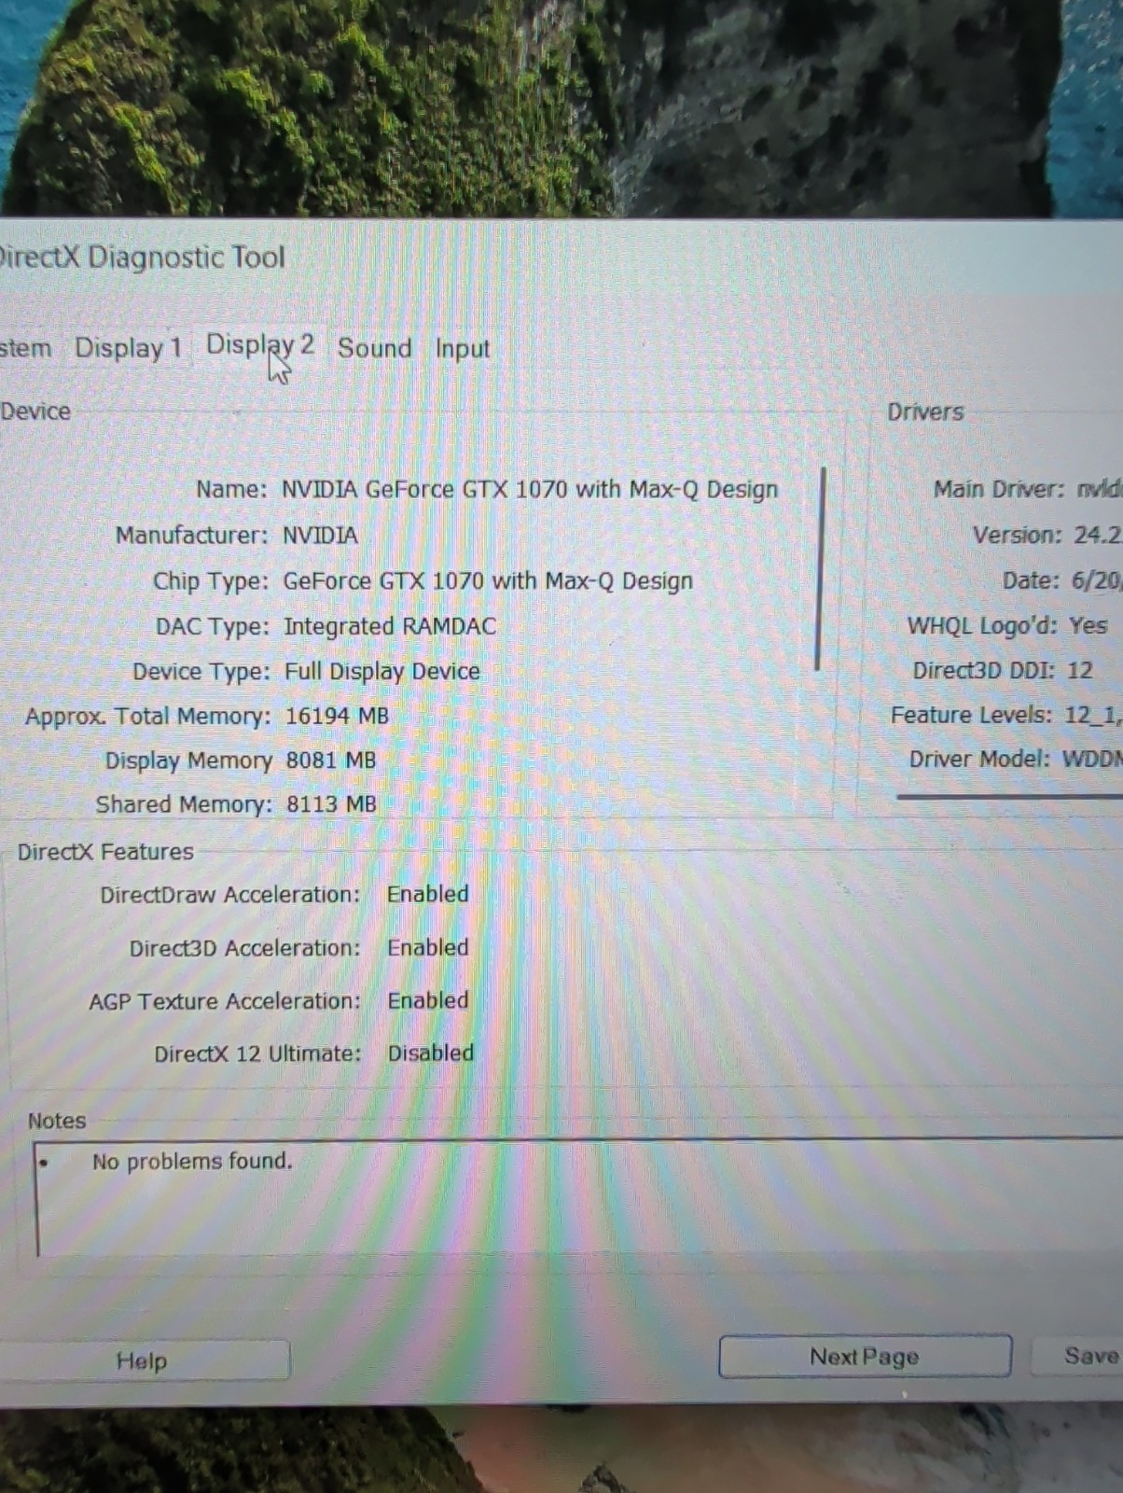Viewport: 1123px width, 1493px height.
Task: Click the Drivers panel horizontal scrollbar
Action: click(1009, 797)
